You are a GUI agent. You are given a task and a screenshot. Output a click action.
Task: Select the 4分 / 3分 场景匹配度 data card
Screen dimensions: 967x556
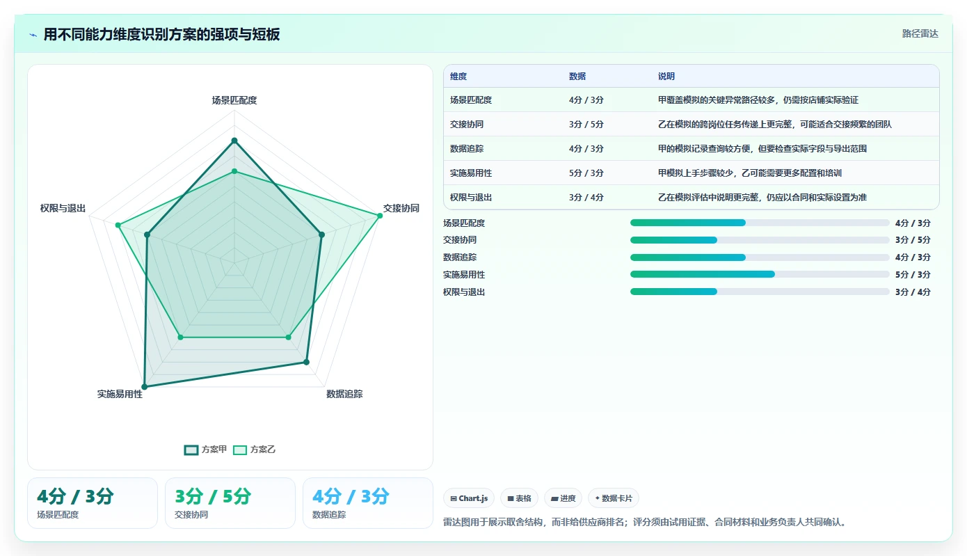click(x=93, y=503)
